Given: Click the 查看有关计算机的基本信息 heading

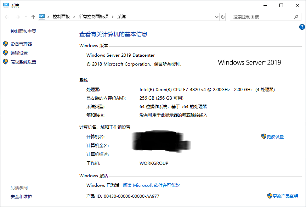Looking at the screenshot, I should [x=113, y=34].
